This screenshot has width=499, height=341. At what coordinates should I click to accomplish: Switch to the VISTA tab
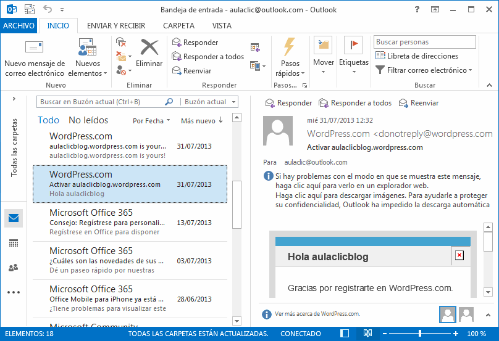tap(222, 26)
